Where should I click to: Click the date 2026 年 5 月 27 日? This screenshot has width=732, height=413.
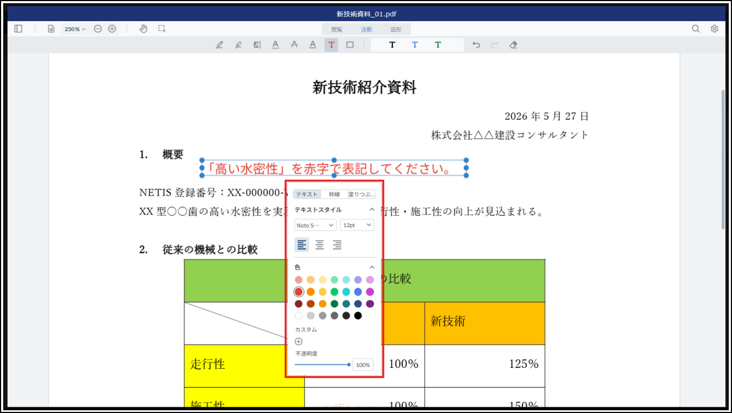[x=546, y=116]
